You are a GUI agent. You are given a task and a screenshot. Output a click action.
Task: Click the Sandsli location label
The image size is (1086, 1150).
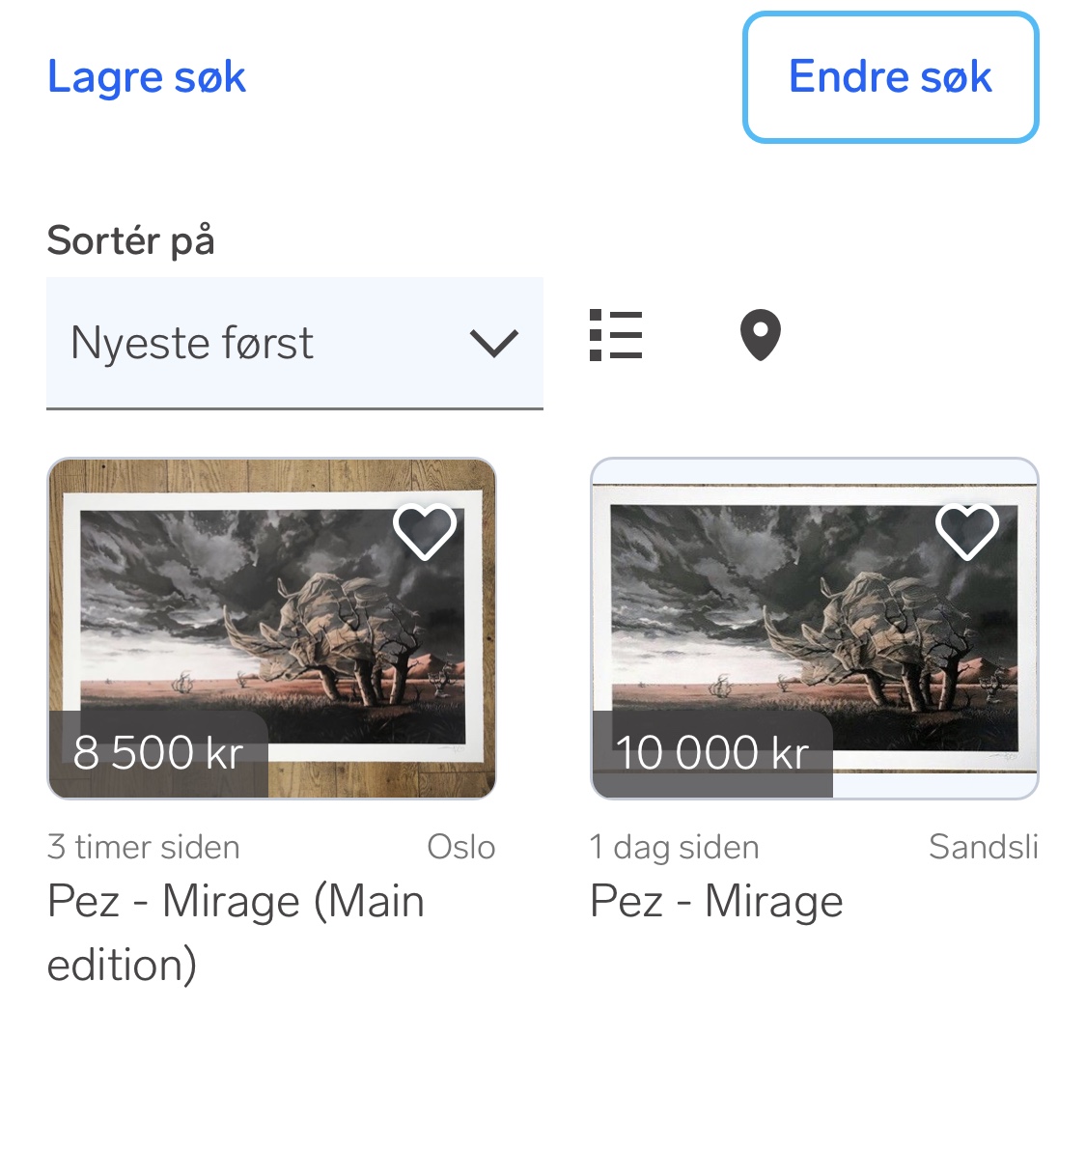tap(983, 847)
